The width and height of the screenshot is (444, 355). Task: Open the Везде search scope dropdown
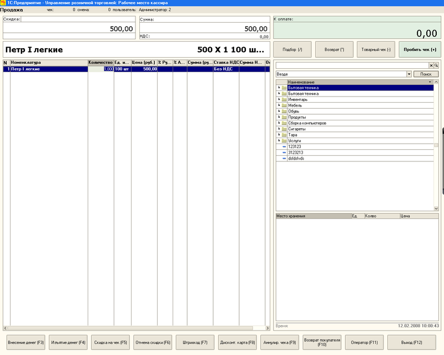tap(409, 74)
